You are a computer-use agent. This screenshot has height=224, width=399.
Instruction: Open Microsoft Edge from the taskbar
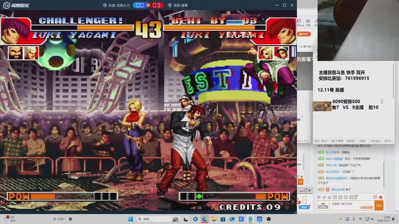click(204, 219)
